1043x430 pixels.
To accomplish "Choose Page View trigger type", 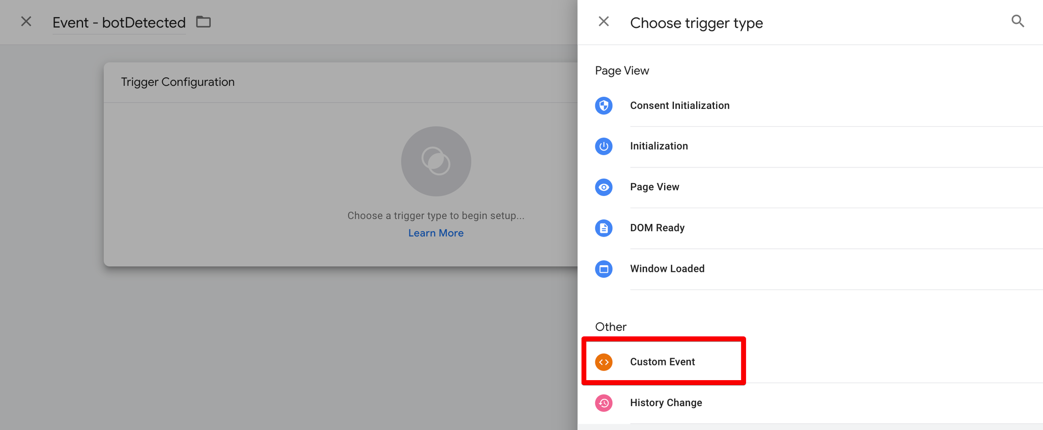I will pos(810,187).
